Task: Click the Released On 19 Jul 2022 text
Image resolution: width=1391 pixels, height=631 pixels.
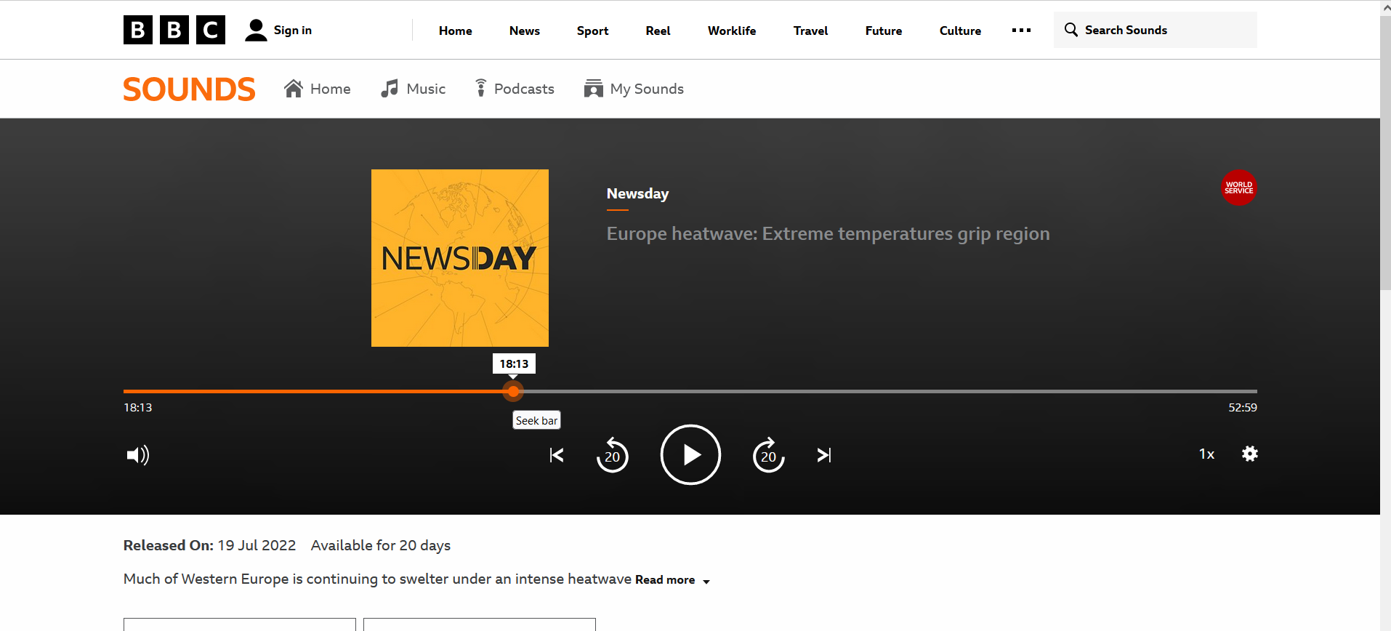Action: (210, 545)
